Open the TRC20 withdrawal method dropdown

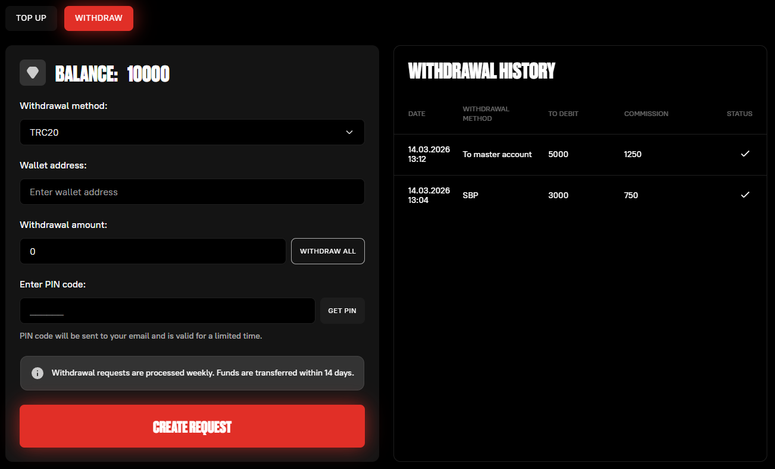pyautogui.click(x=192, y=132)
